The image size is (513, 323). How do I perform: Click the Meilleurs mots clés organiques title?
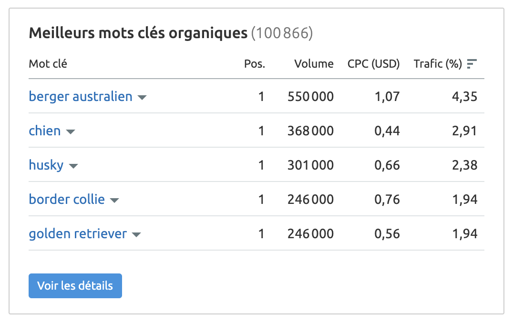pos(137,33)
